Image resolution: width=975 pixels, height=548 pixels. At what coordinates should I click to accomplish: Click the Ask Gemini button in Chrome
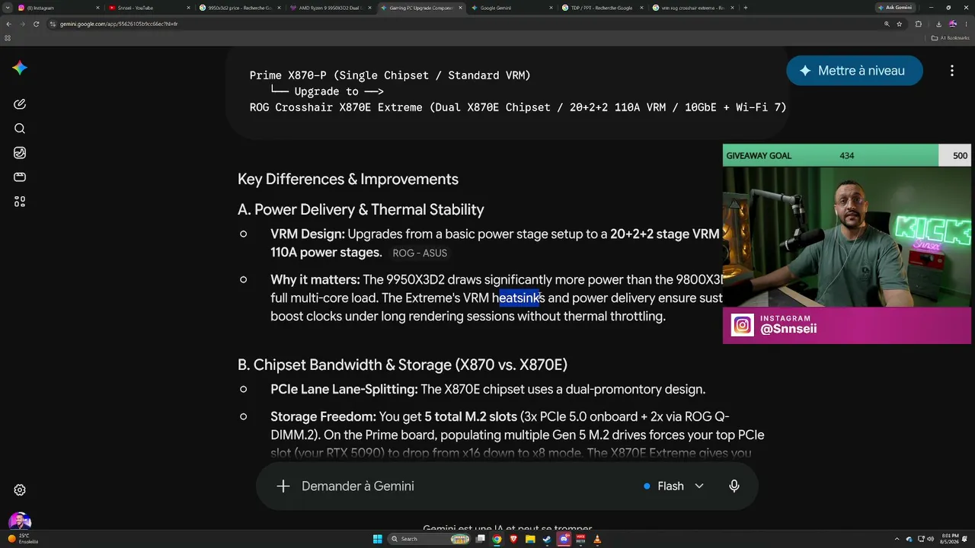[x=895, y=8]
